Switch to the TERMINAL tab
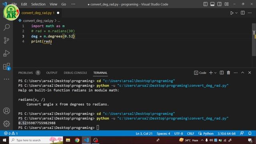The height and width of the screenshot is (144, 256). point(100,73)
